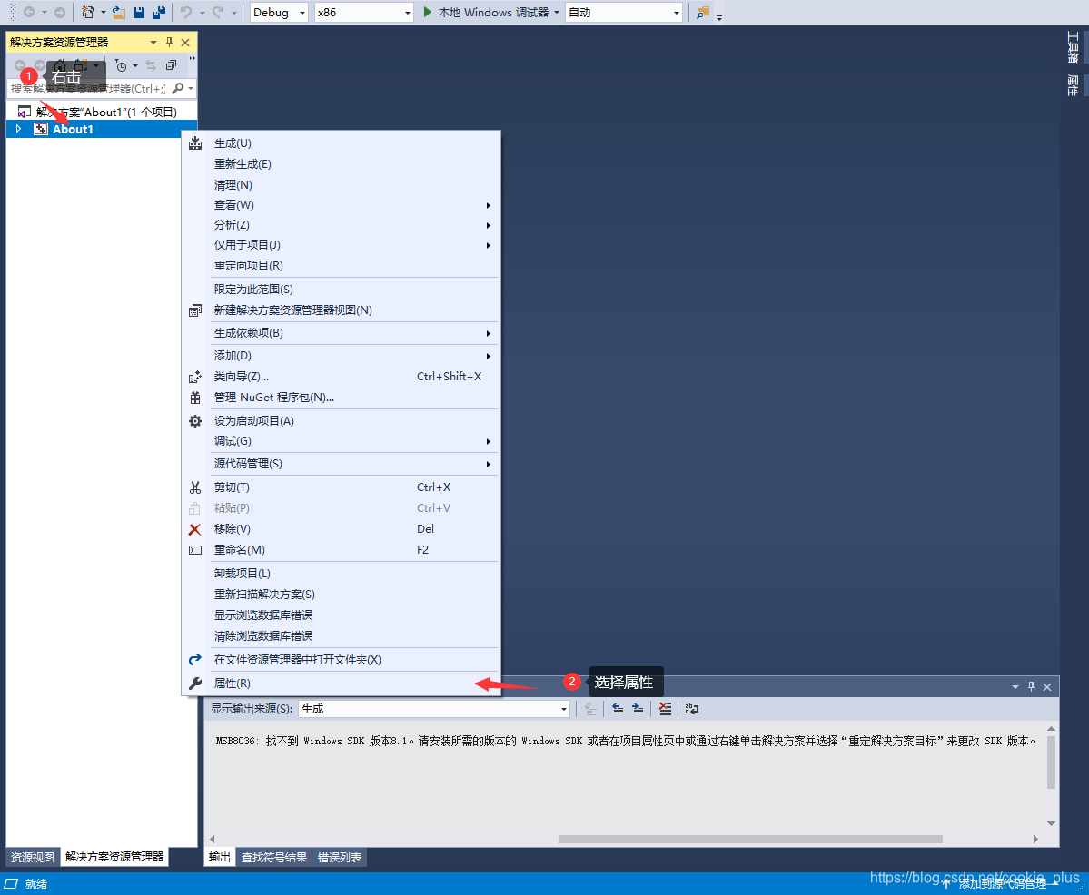This screenshot has width=1089, height=895.
Task: Click the New Project toolbar icon
Action: [x=87, y=13]
